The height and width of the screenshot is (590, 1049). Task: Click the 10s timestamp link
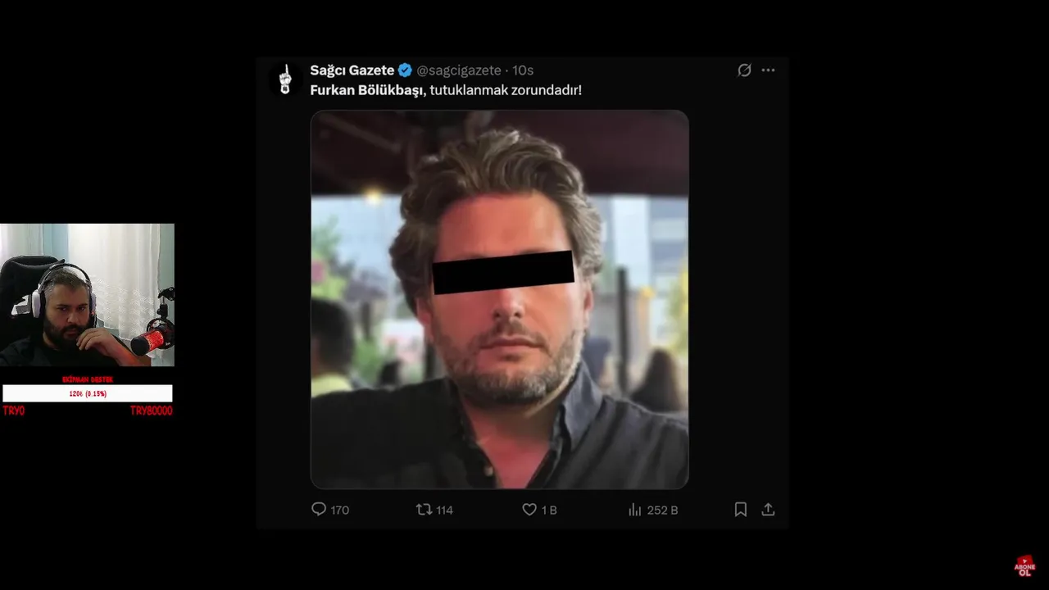click(x=523, y=70)
